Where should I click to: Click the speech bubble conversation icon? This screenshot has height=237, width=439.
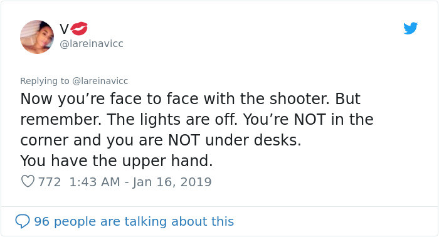click(23, 221)
